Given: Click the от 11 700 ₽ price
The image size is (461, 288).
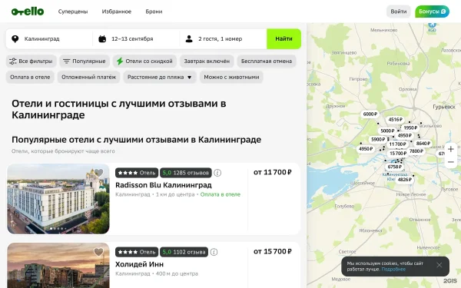Looking at the screenshot, I should 273,172.
